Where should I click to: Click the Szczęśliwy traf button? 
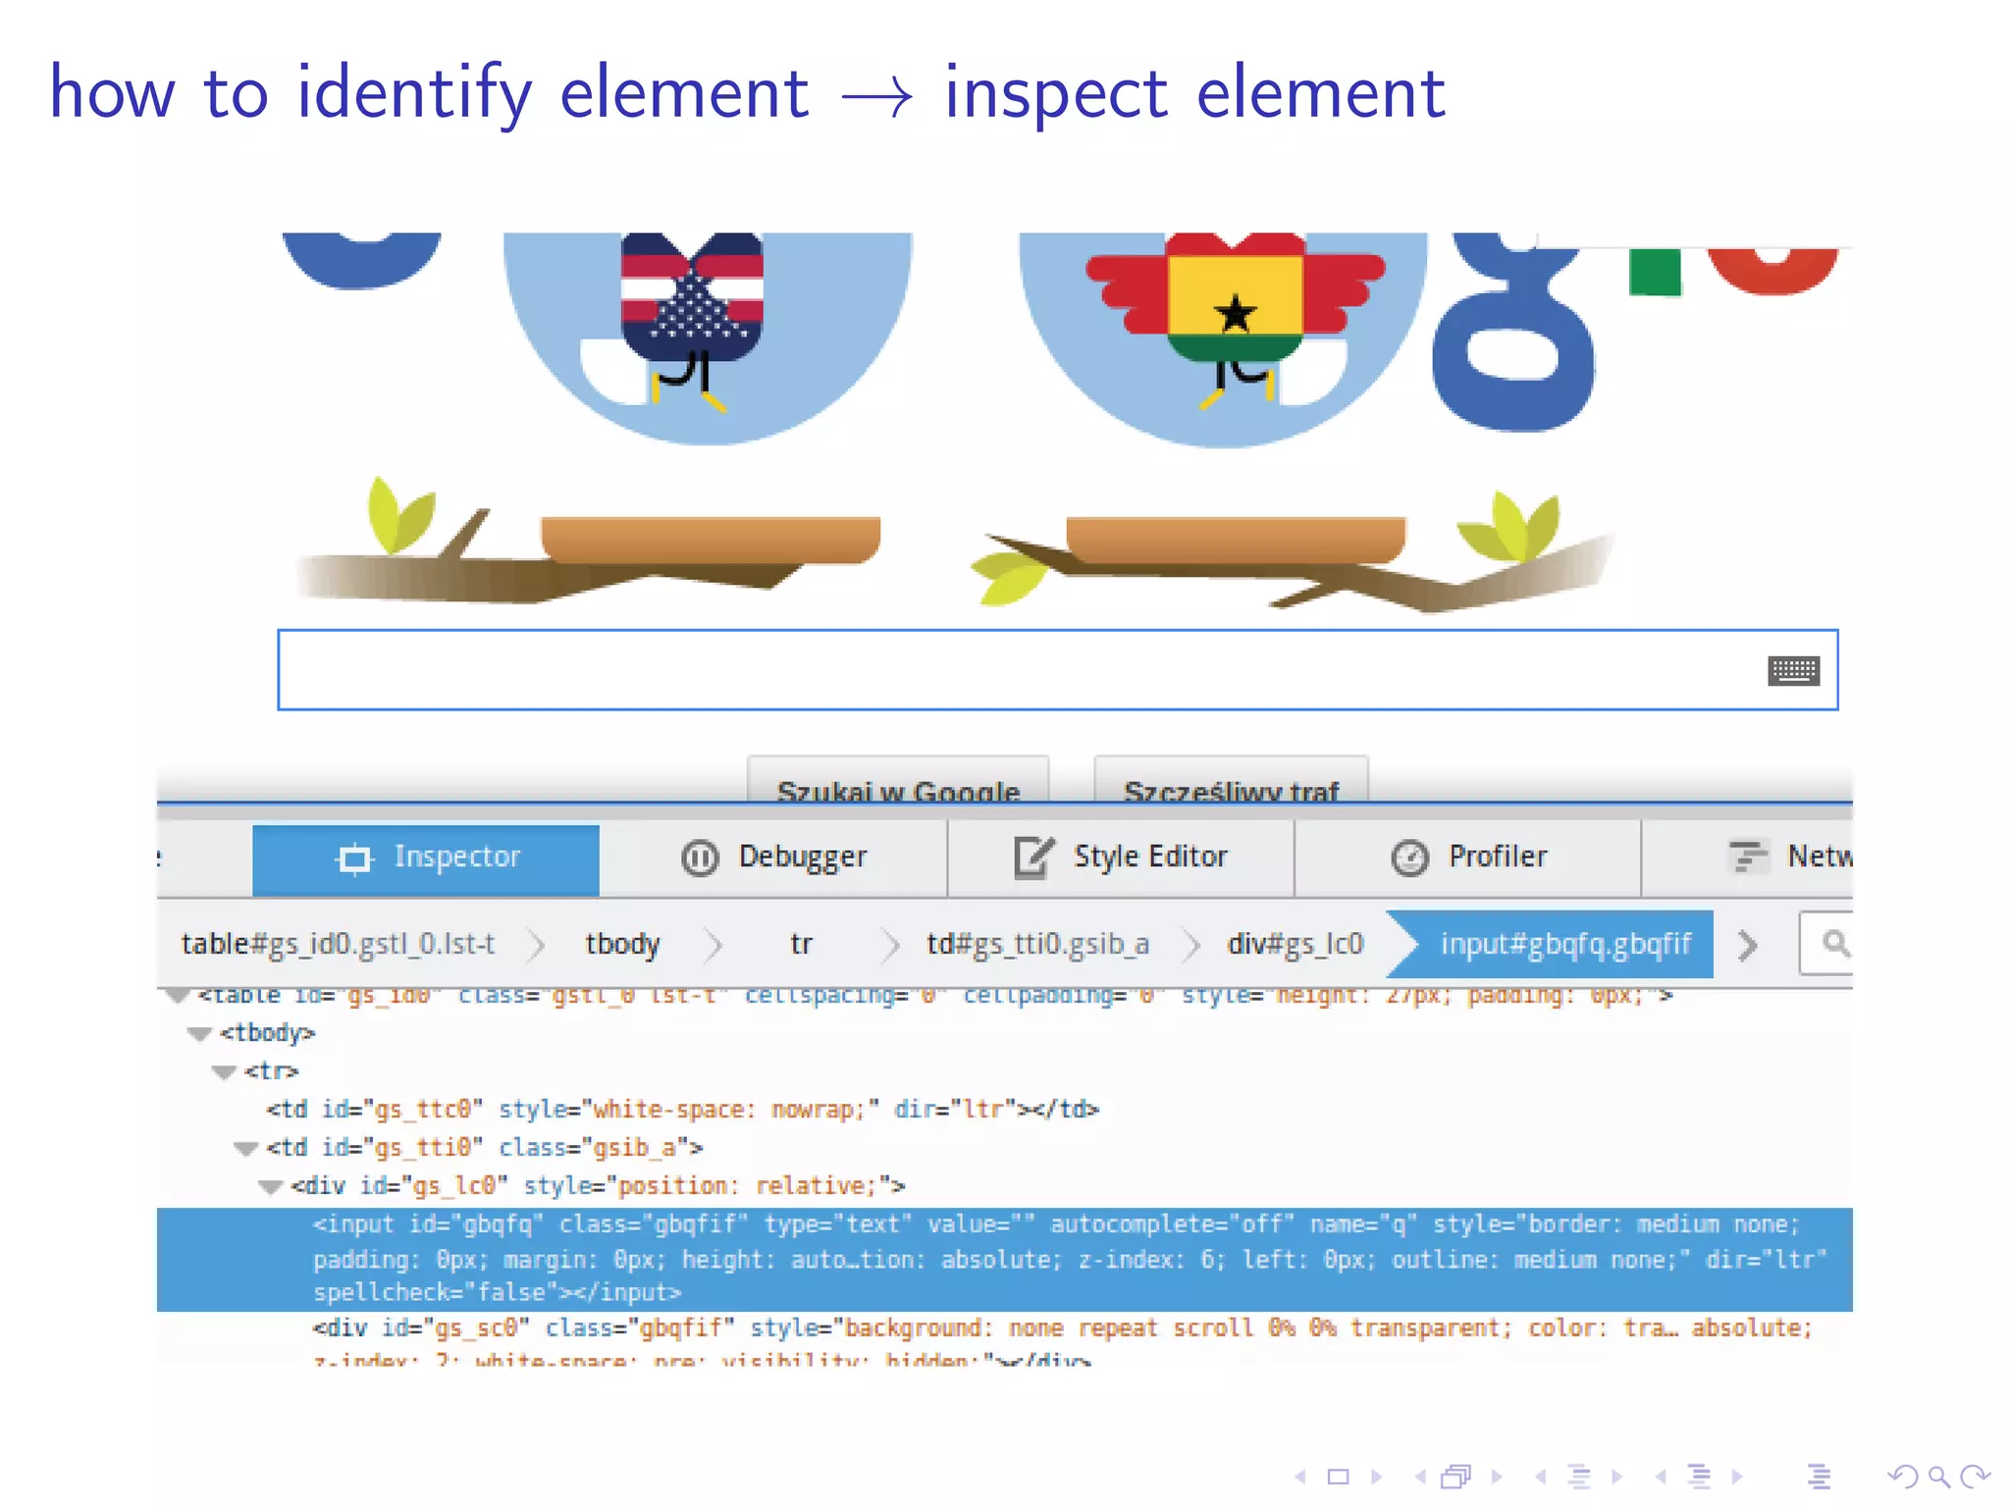pyautogui.click(x=1231, y=784)
